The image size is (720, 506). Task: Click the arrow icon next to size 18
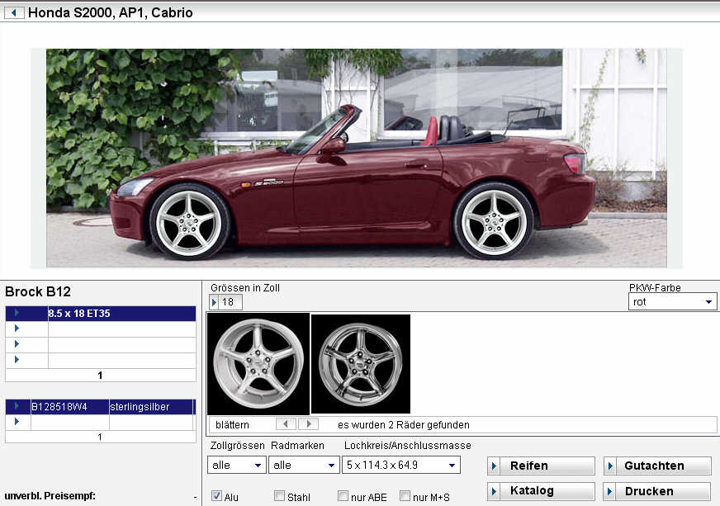point(215,303)
